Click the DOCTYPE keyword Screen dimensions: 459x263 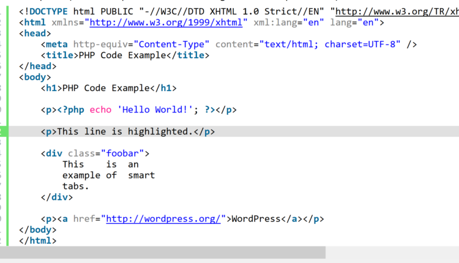(48, 12)
